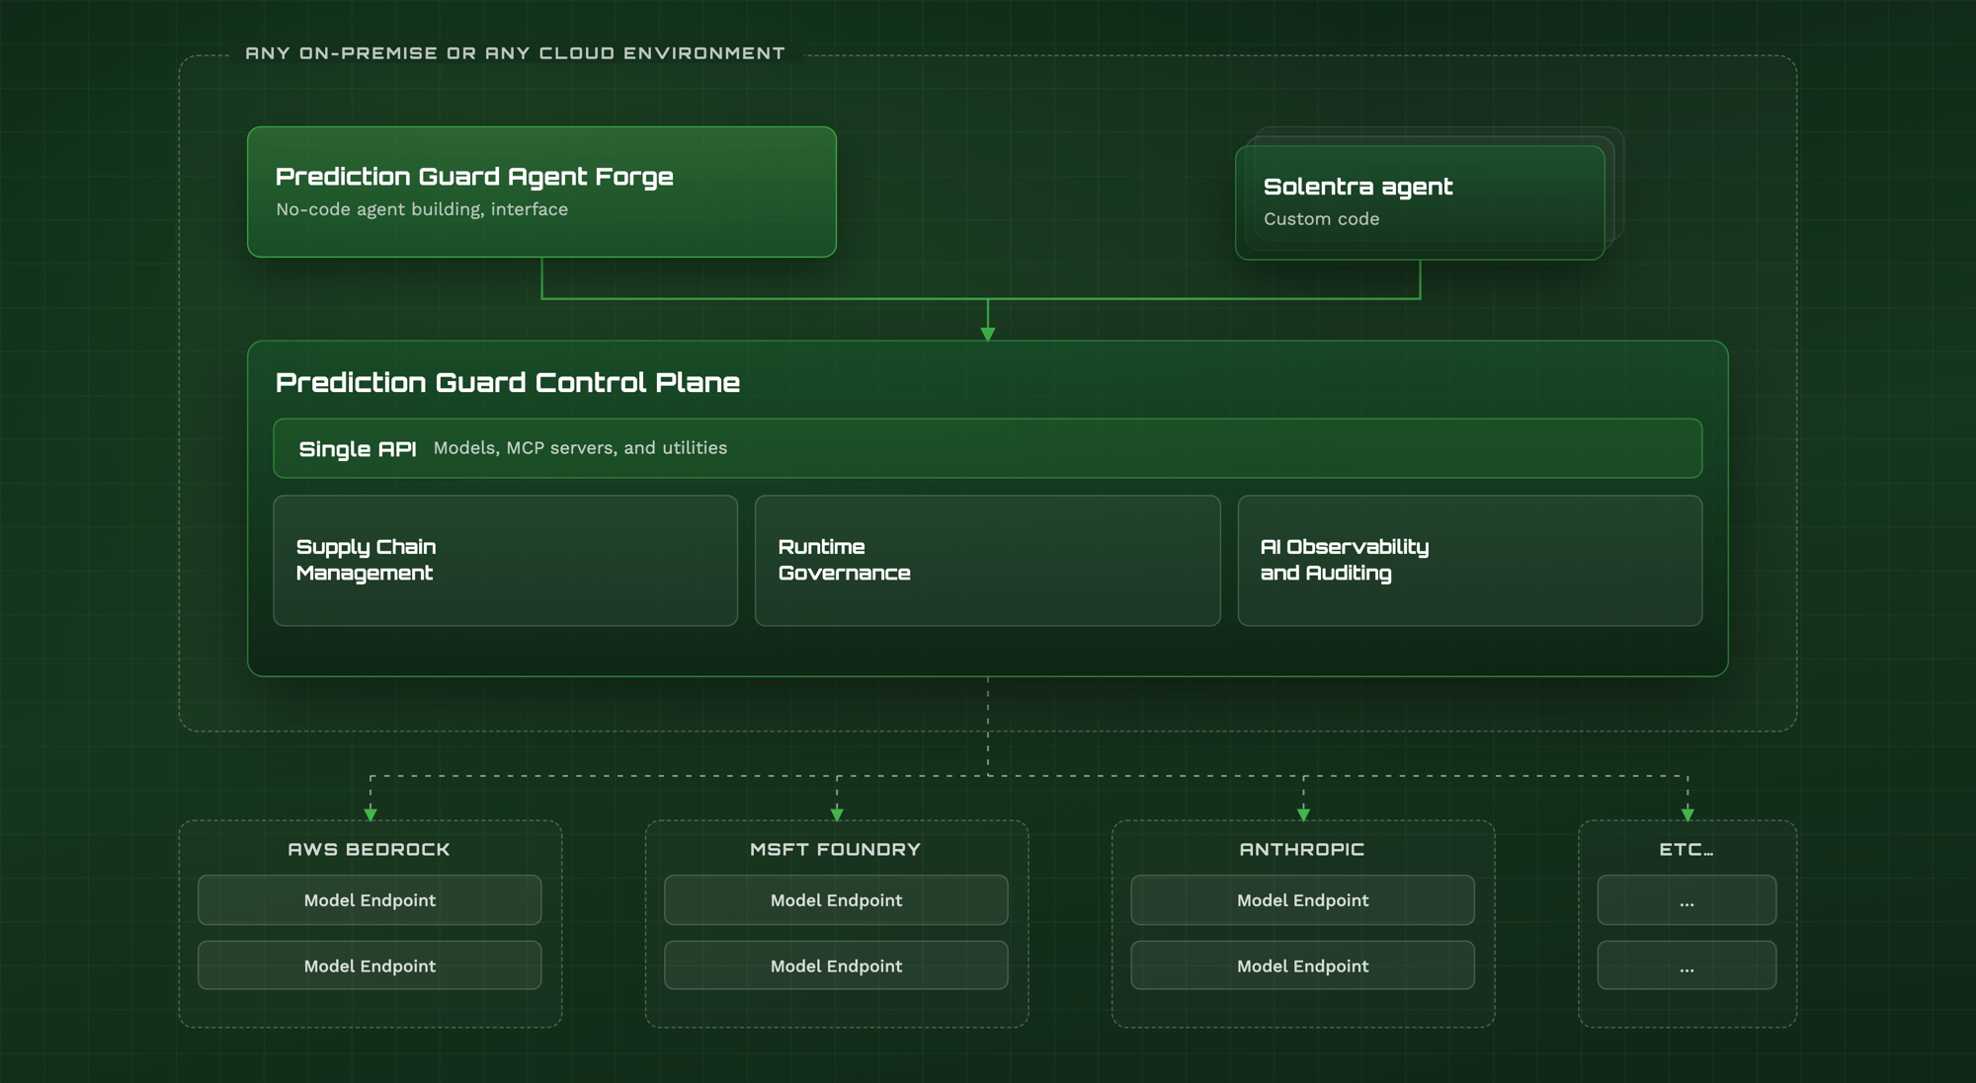Screen dimensions: 1976x1083
Task: Click the first Model Endpoint under MSFT Foundry
Action: tap(836, 900)
